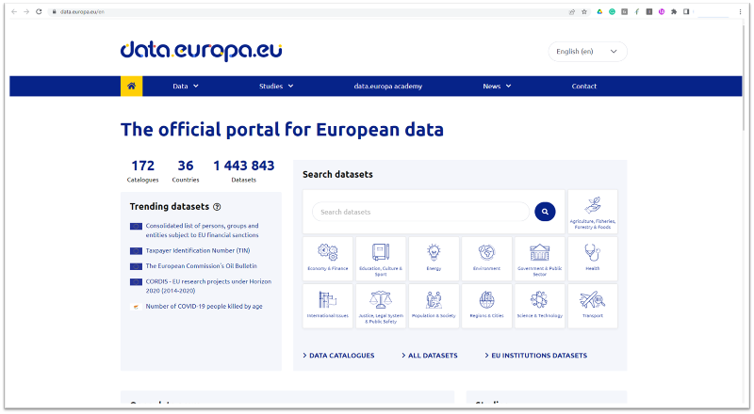Expand the News menu
Screen dimensions: 754x414
(497, 86)
